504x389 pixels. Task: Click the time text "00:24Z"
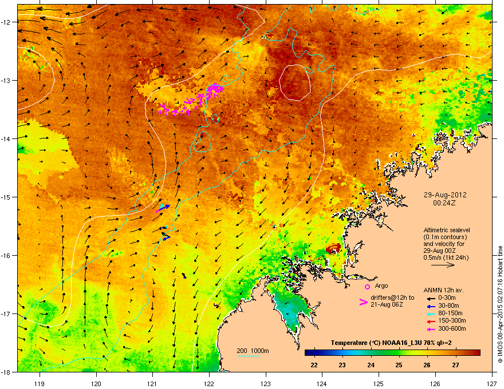click(x=444, y=203)
